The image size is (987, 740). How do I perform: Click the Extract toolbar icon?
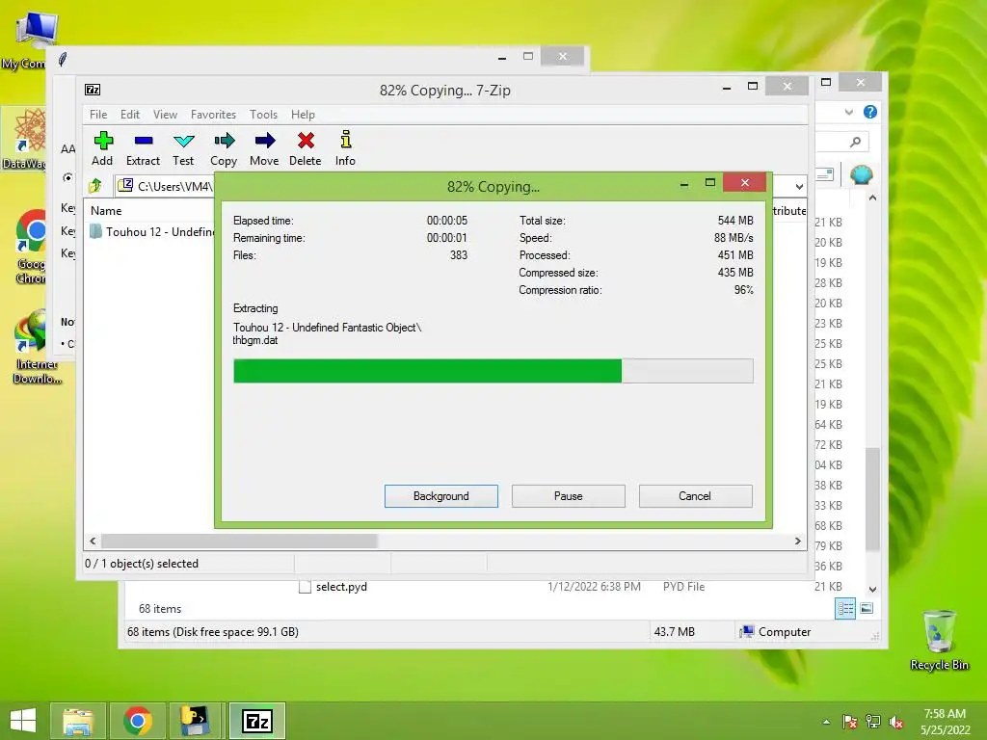(143, 148)
